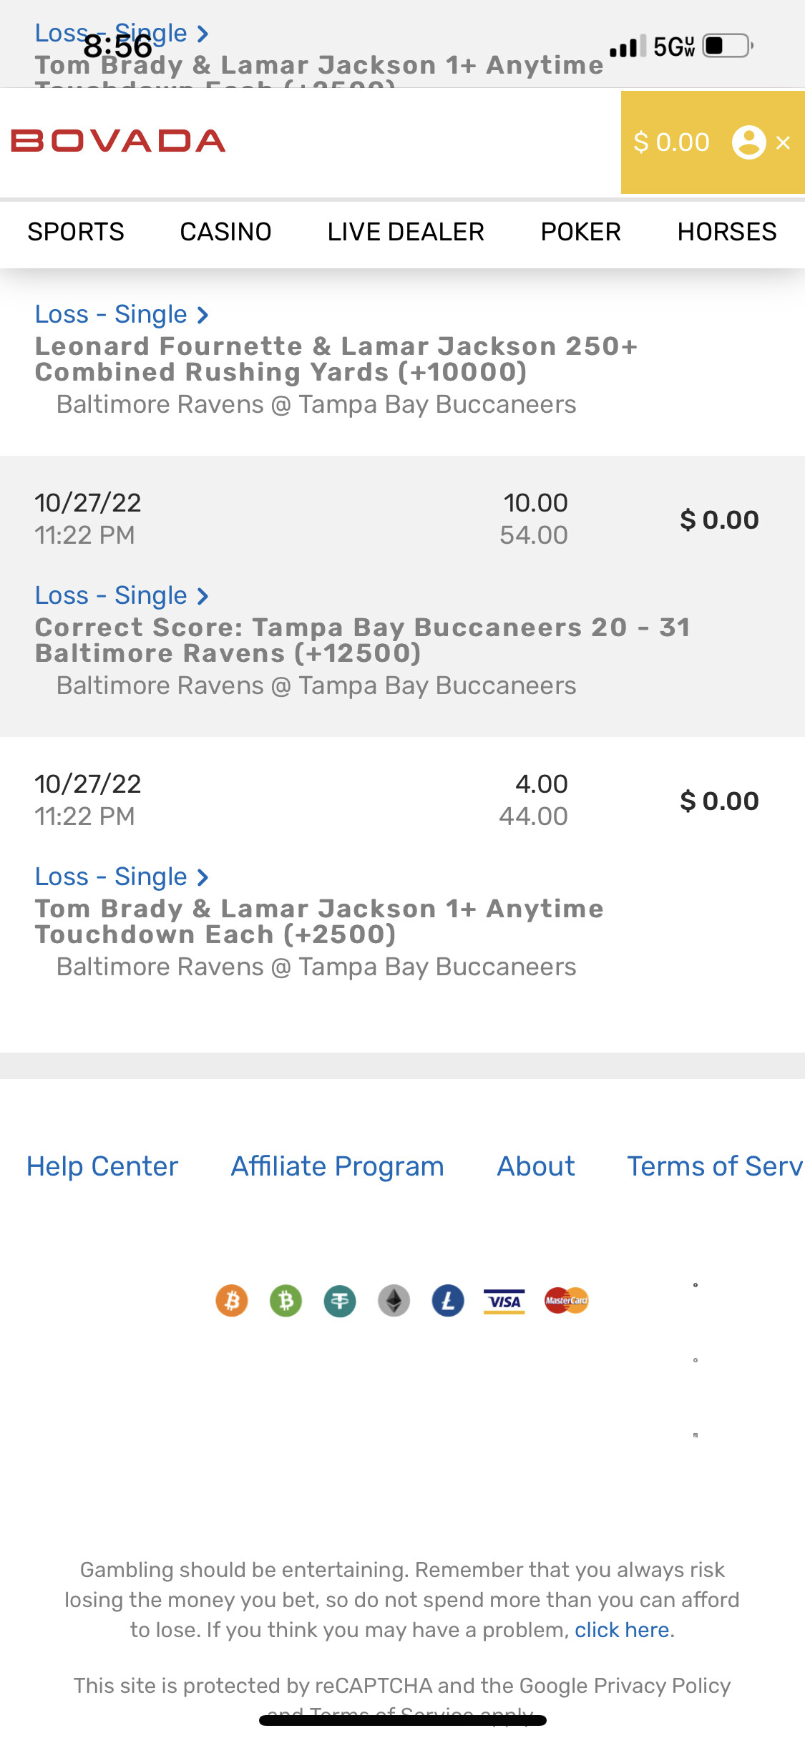Expand Loss - Single for Fournette rushing bet
Viewport: 805px width, 1743px height.
[122, 315]
